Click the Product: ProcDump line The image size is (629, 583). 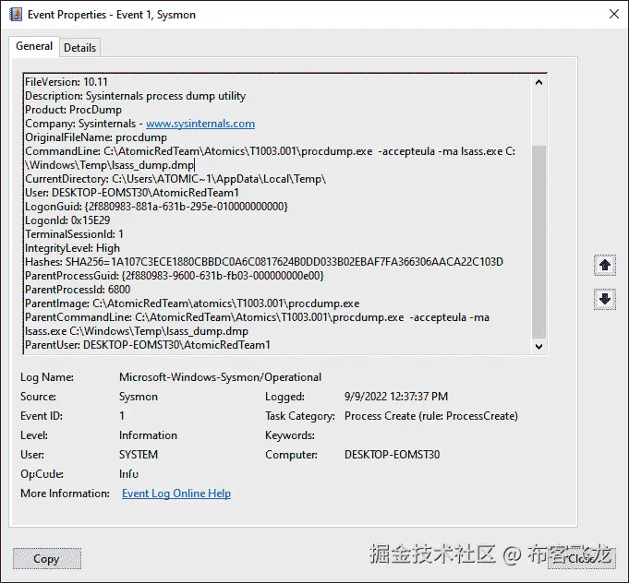pos(73,110)
